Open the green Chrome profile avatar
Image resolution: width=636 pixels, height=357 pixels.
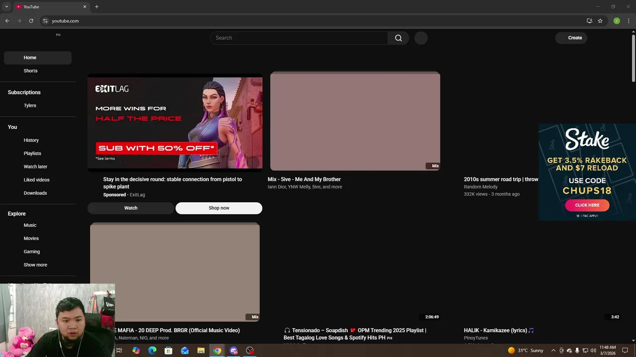[x=617, y=21]
